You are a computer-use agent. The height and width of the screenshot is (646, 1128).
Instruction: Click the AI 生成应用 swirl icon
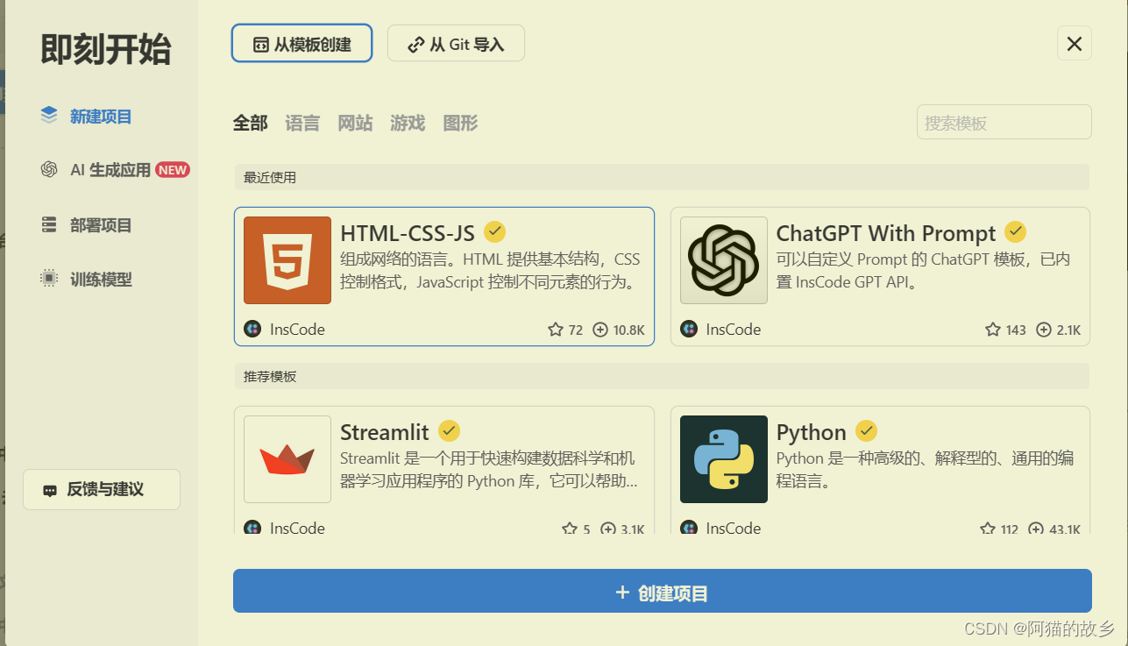click(49, 169)
